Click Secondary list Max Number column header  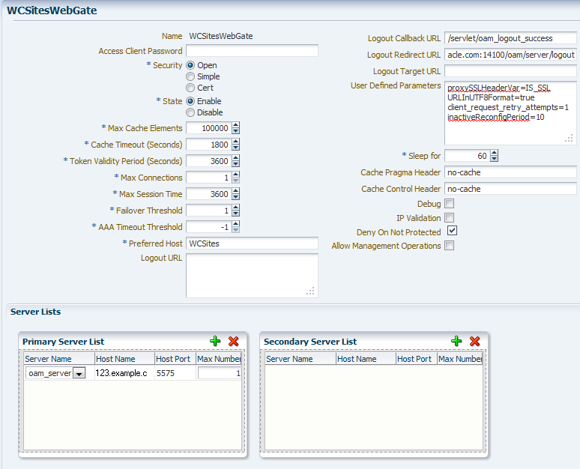(x=460, y=359)
